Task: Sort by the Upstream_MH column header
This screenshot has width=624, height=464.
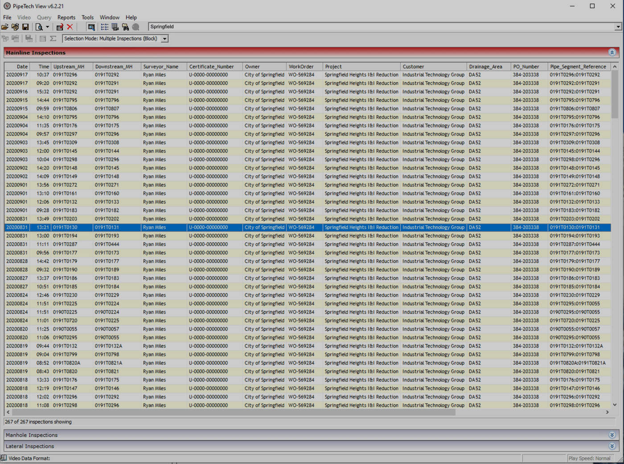Action: click(71, 66)
